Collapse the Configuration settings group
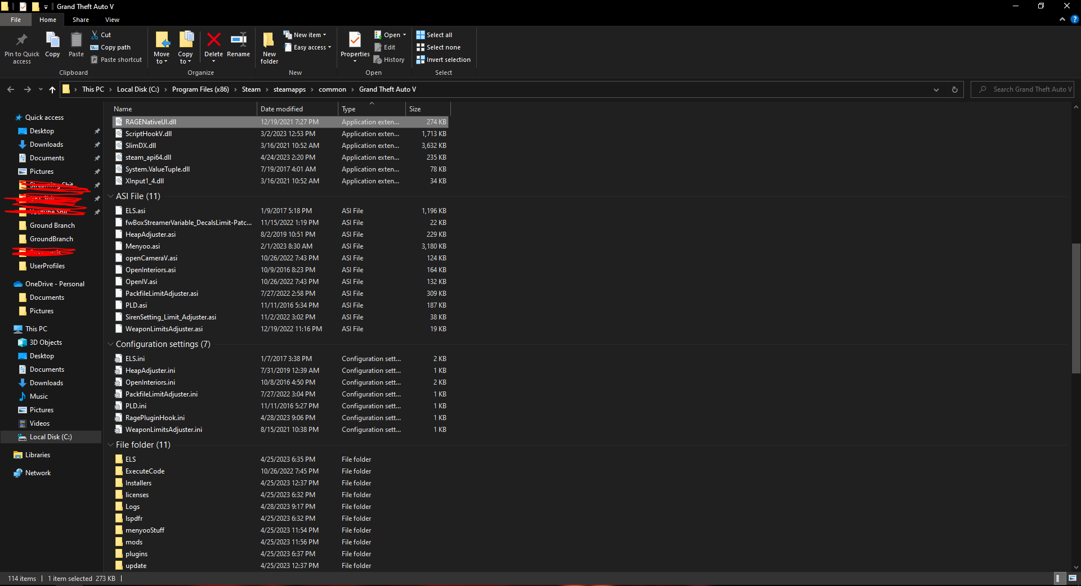1081x586 pixels. pyautogui.click(x=110, y=344)
